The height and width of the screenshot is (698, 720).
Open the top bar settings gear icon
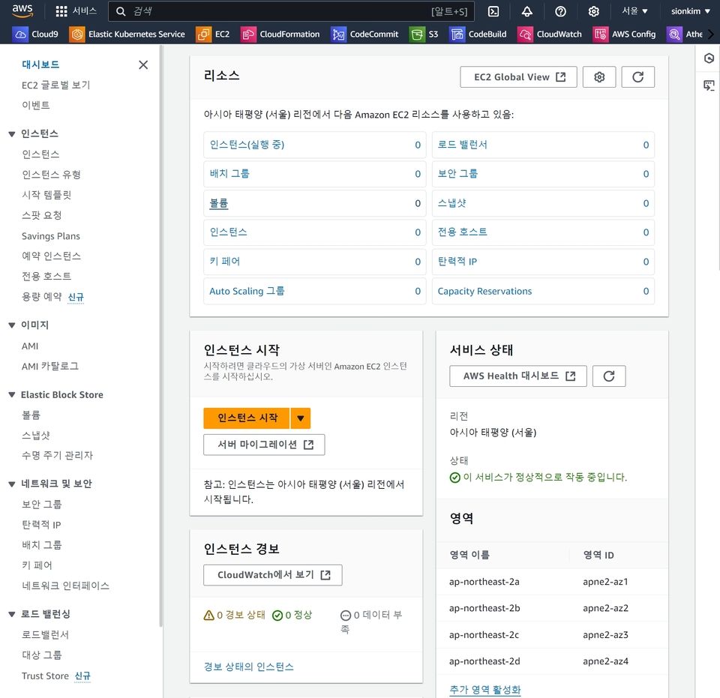tap(594, 11)
